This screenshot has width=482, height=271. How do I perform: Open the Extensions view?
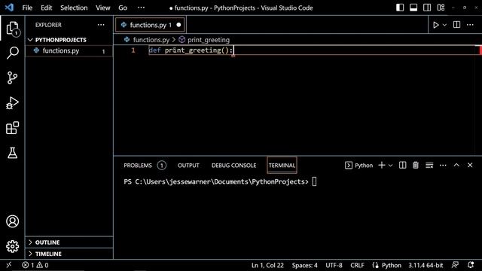tap(12, 128)
